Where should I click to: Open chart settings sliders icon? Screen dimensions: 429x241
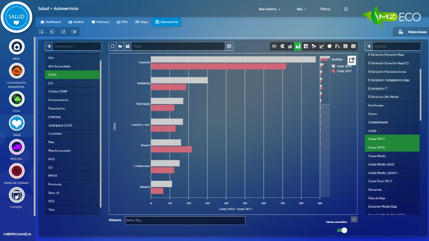point(229,47)
